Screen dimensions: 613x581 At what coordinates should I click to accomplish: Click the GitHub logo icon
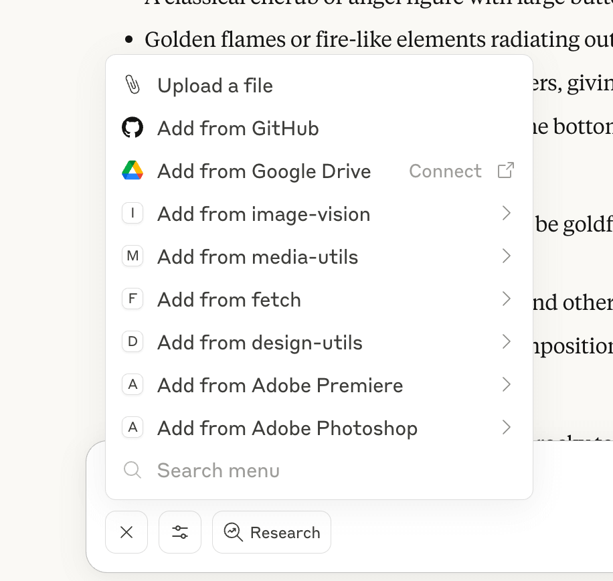(x=133, y=128)
